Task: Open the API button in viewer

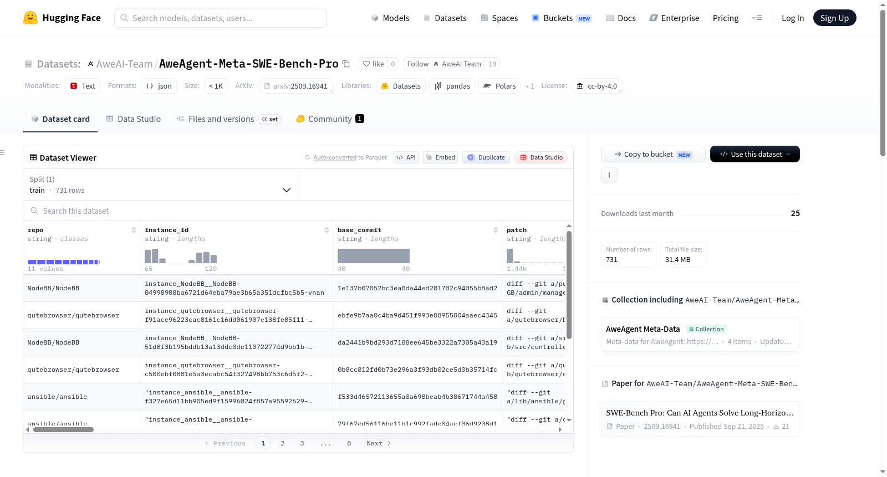Action: coord(406,157)
